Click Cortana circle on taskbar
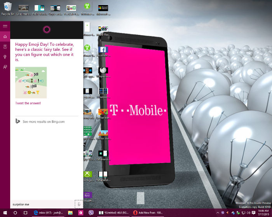The image size is (272, 217). 15,213
